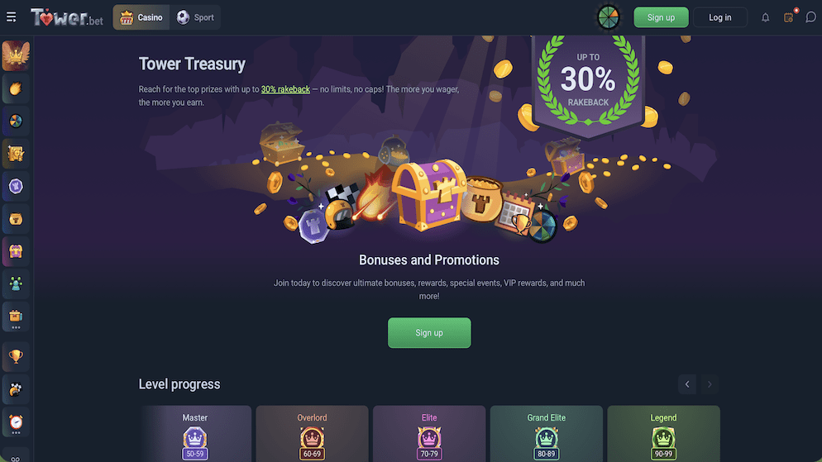Click the Log in button
This screenshot has width=822, height=462.
click(719, 17)
